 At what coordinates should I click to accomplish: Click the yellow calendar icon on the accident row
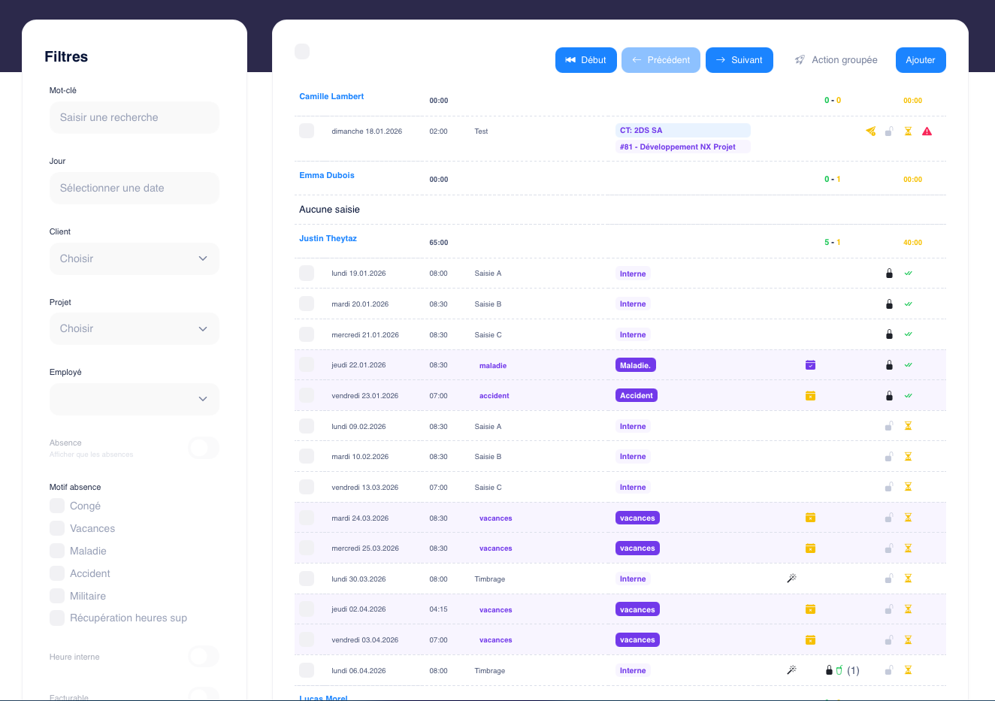point(810,396)
